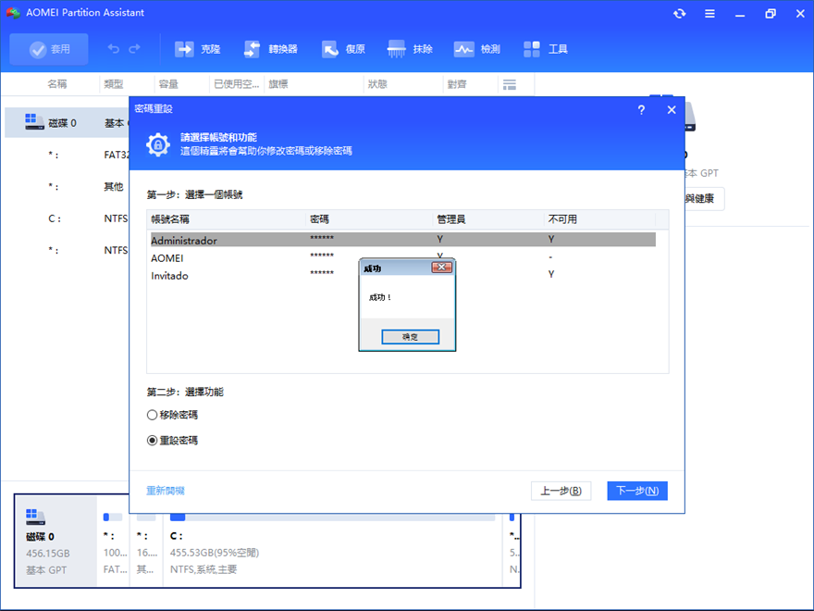The image size is (814, 611).
Task: Click the Apply (套用) button in toolbar
Action: 49,49
